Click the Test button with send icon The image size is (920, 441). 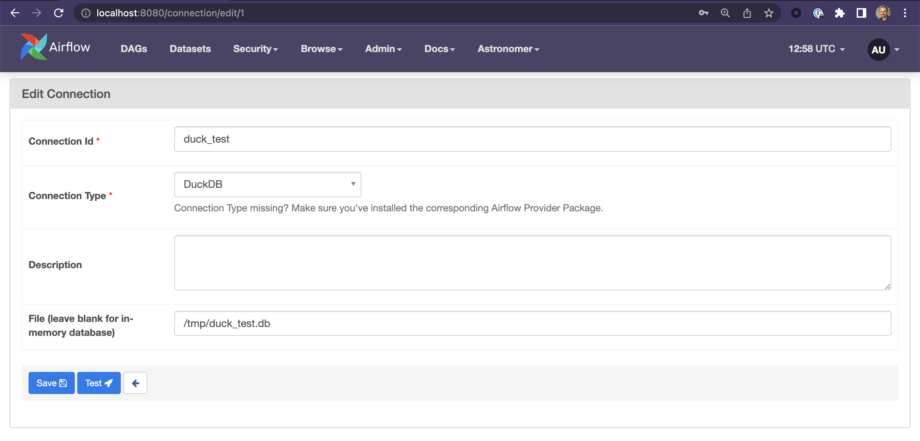tap(98, 383)
